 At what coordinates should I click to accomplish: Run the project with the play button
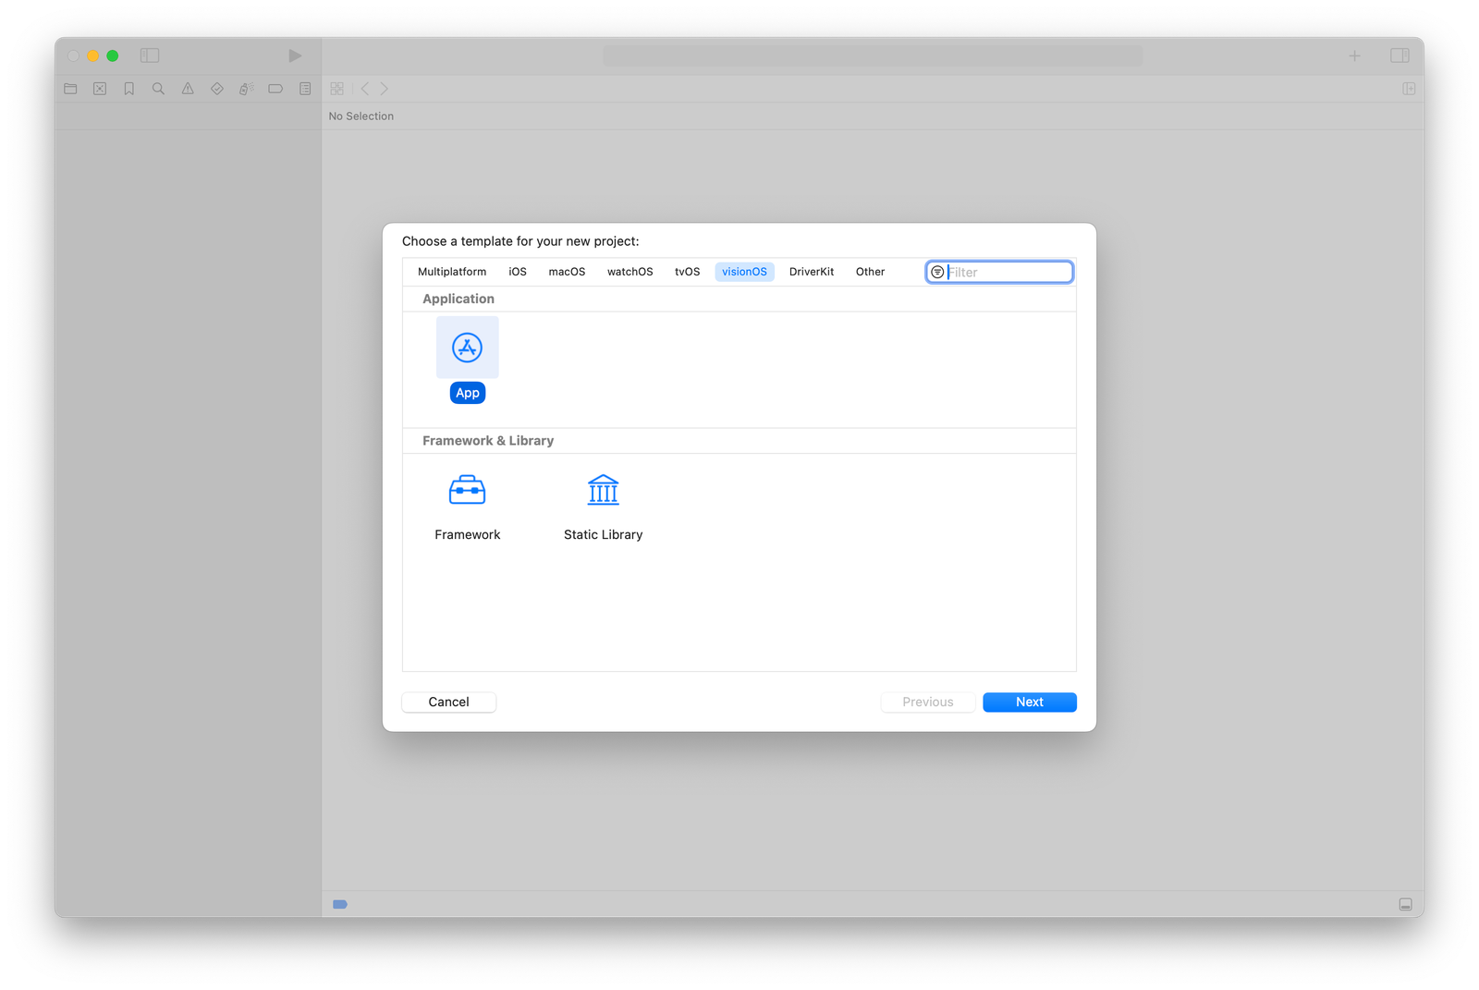click(295, 55)
